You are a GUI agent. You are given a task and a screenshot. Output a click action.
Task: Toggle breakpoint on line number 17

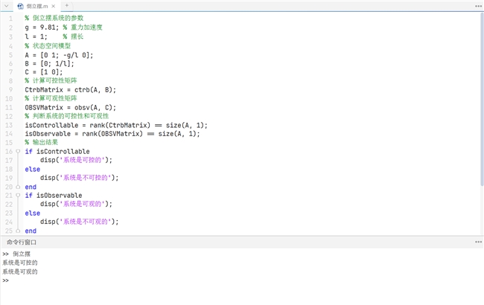click(x=9, y=161)
